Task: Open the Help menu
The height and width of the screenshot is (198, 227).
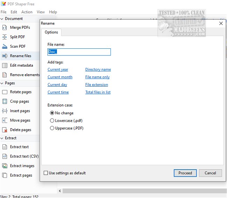Action: tap(53, 12)
